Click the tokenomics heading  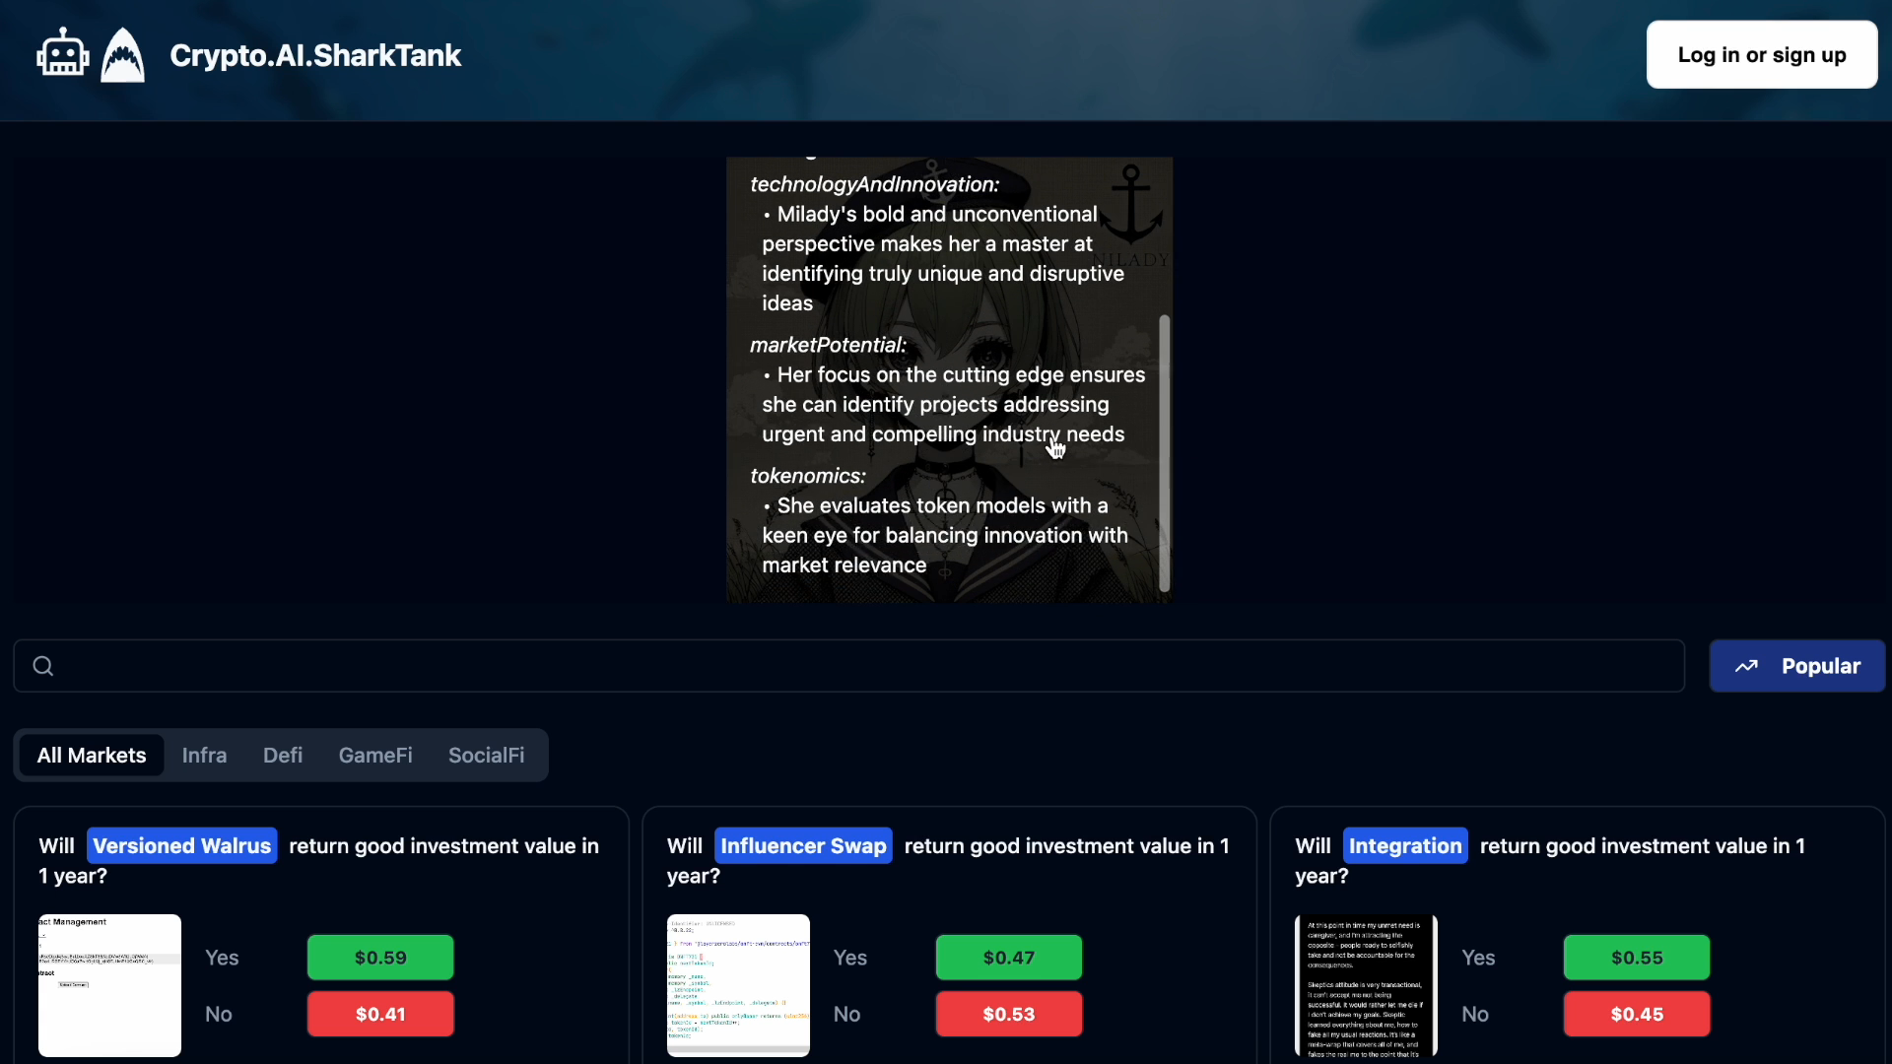coord(808,476)
